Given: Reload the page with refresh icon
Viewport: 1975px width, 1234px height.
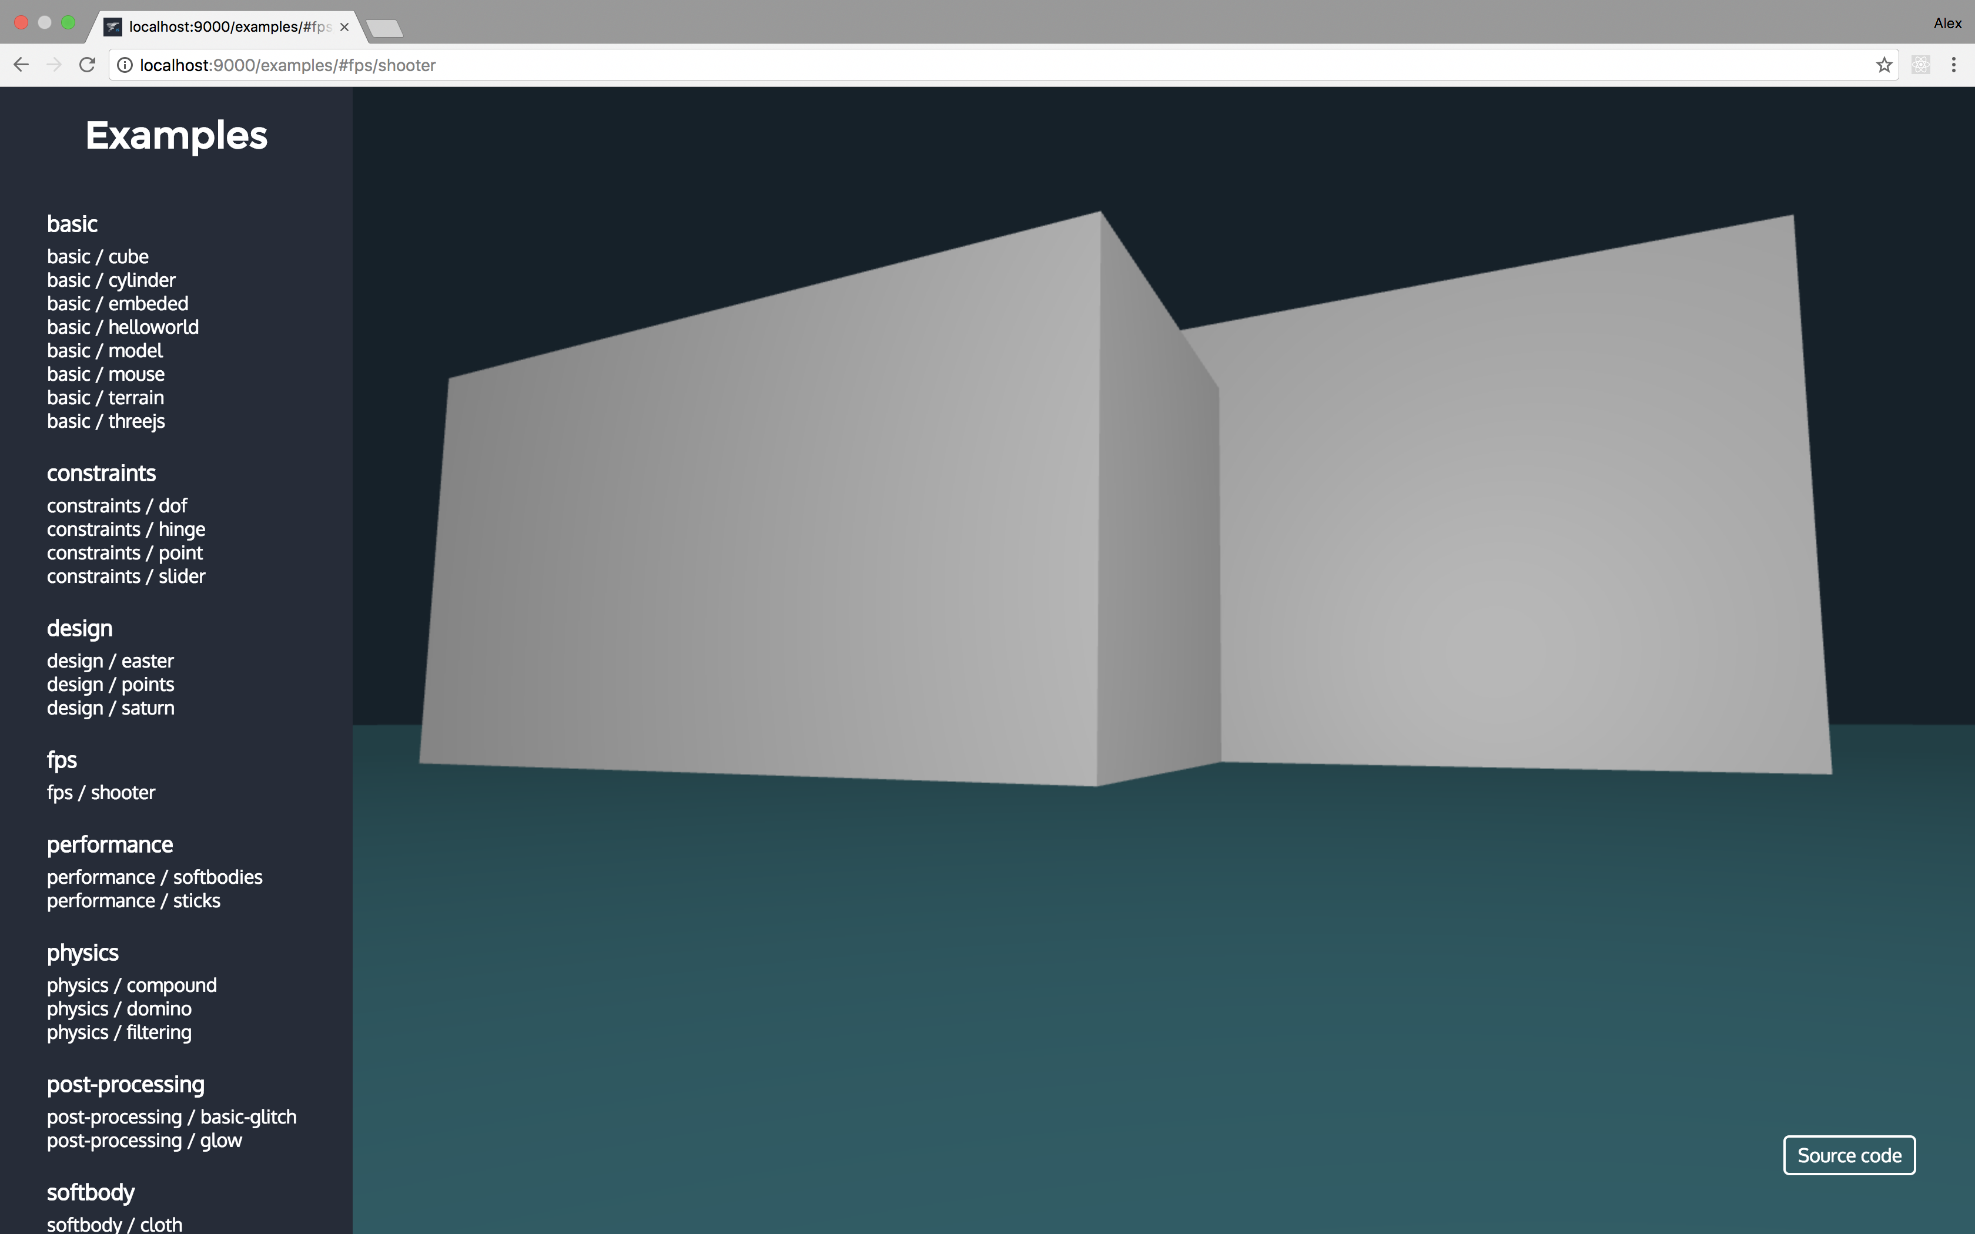Looking at the screenshot, I should [88, 65].
